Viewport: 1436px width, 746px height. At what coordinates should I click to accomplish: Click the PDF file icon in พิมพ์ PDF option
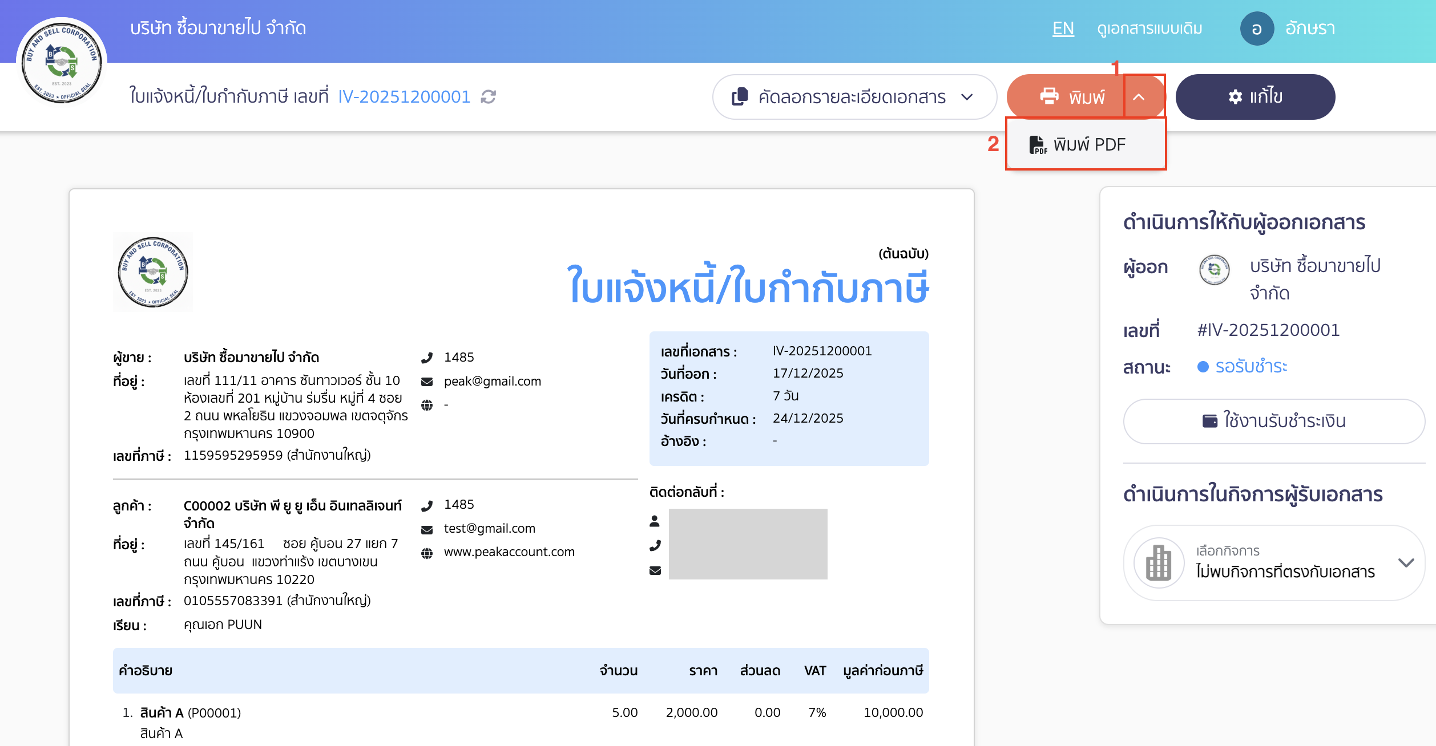tap(1039, 144)
